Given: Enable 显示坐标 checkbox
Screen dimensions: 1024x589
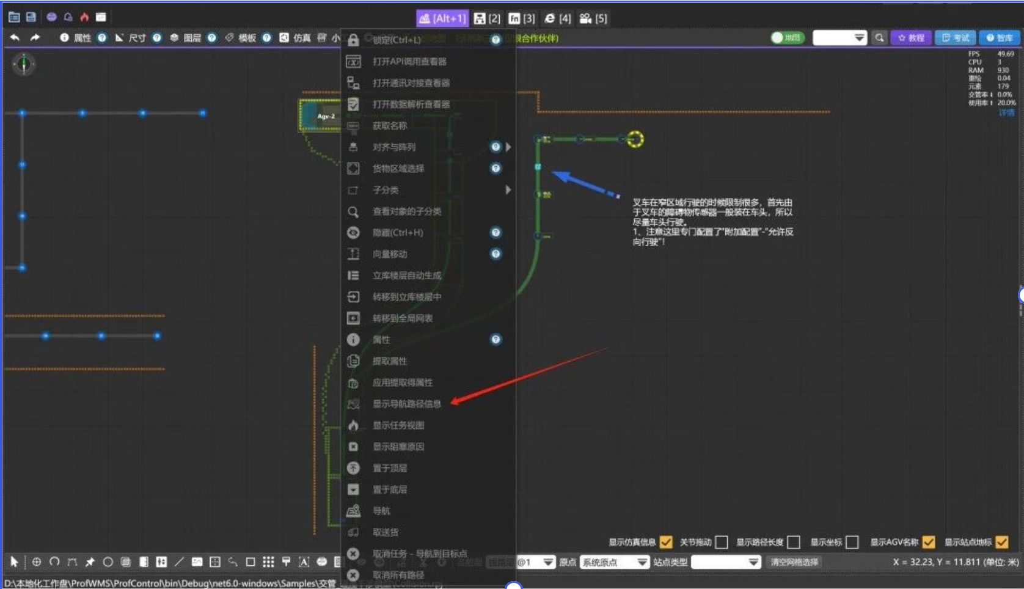Looking at the screenshot, I should (x=852, y=542).
